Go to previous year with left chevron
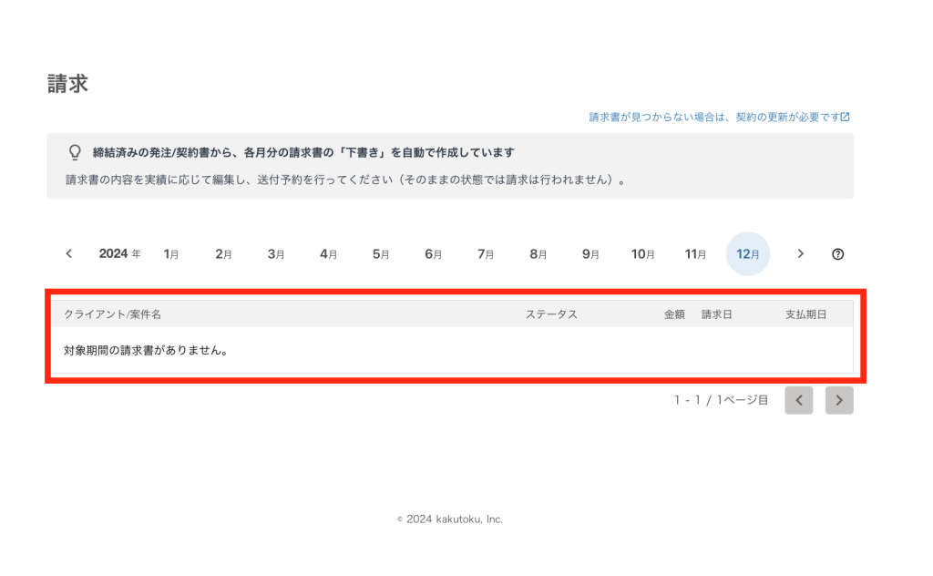This screenshot has height=576, width=933. [x=69, y=254]
